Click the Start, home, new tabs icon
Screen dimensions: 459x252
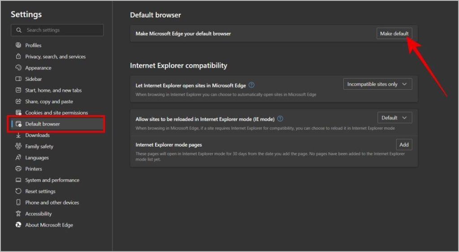point(18,90)
